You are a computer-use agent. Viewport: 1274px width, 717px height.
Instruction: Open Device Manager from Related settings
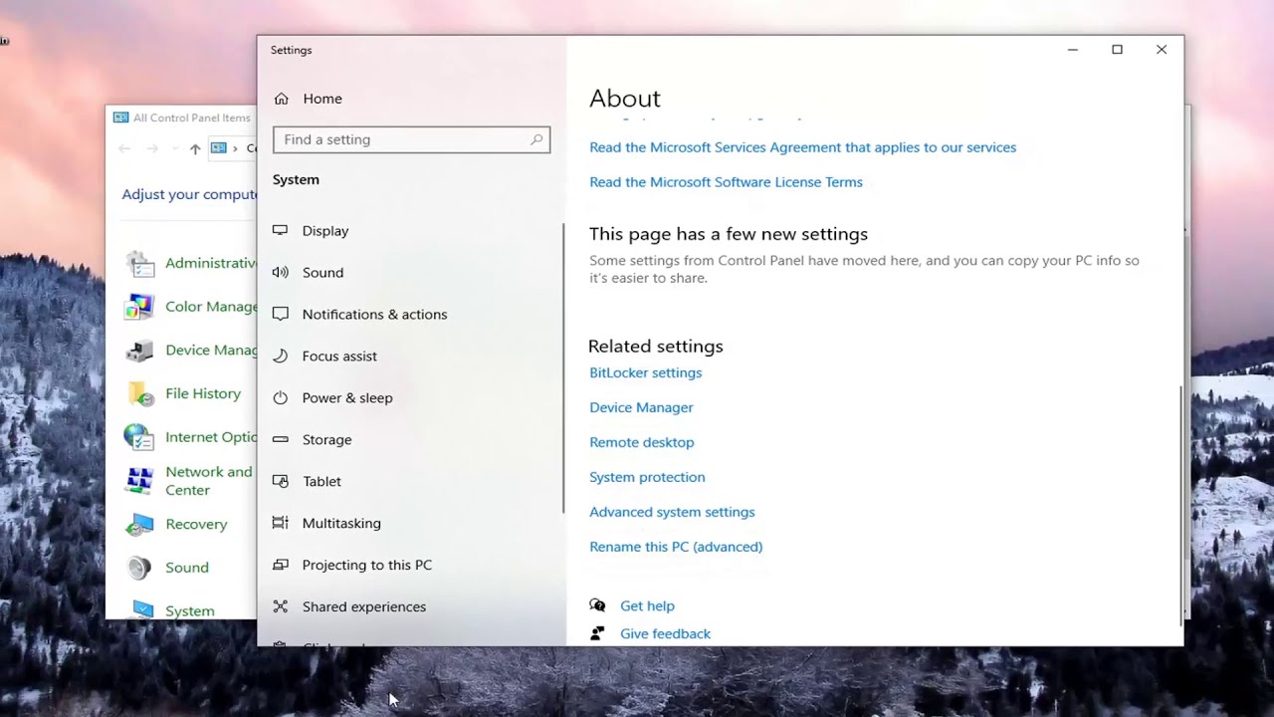(x=641, y=407)
